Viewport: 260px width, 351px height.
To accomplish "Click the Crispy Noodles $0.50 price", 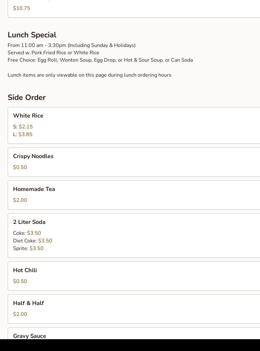I will [x=20, y=167].
